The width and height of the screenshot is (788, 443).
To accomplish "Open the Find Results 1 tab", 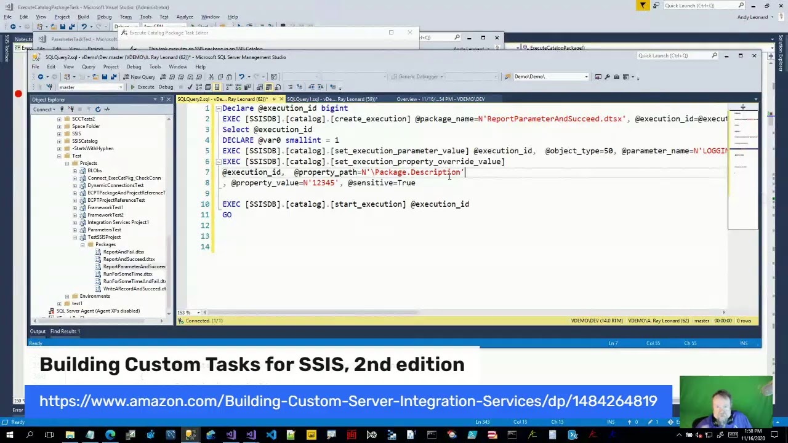I will point(65,331).
